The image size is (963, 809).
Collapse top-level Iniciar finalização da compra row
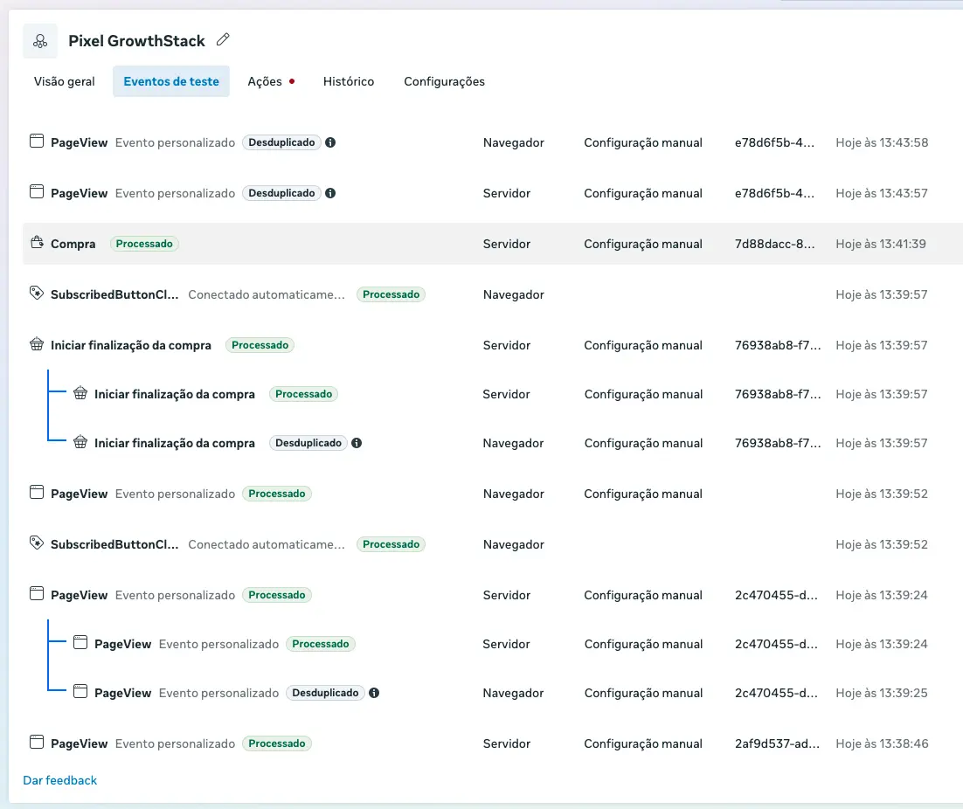493,346
